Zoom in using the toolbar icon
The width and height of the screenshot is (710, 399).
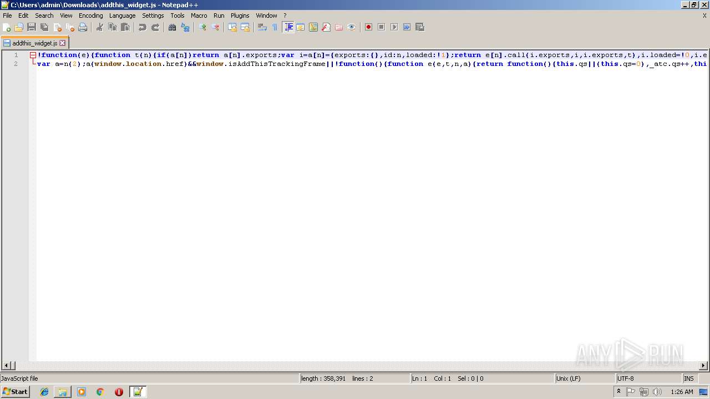[x=202, y=27]
